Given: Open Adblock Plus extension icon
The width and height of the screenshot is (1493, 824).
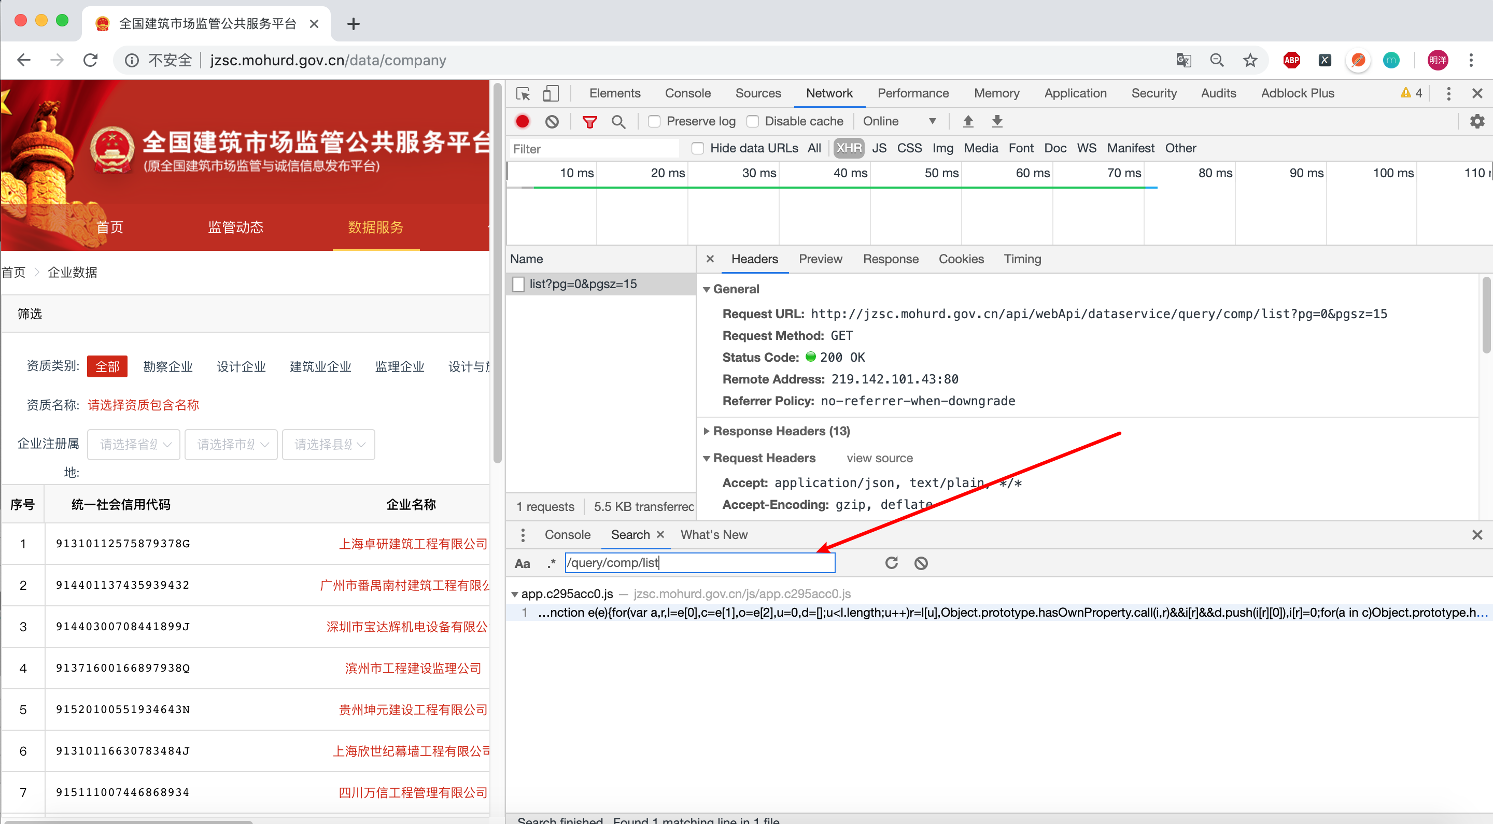Looking at the screenshot, I should [1292, 60].
